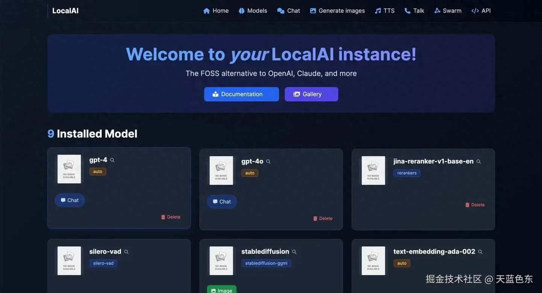Click the text-embedding-ada-002 model name

(434, 252)
